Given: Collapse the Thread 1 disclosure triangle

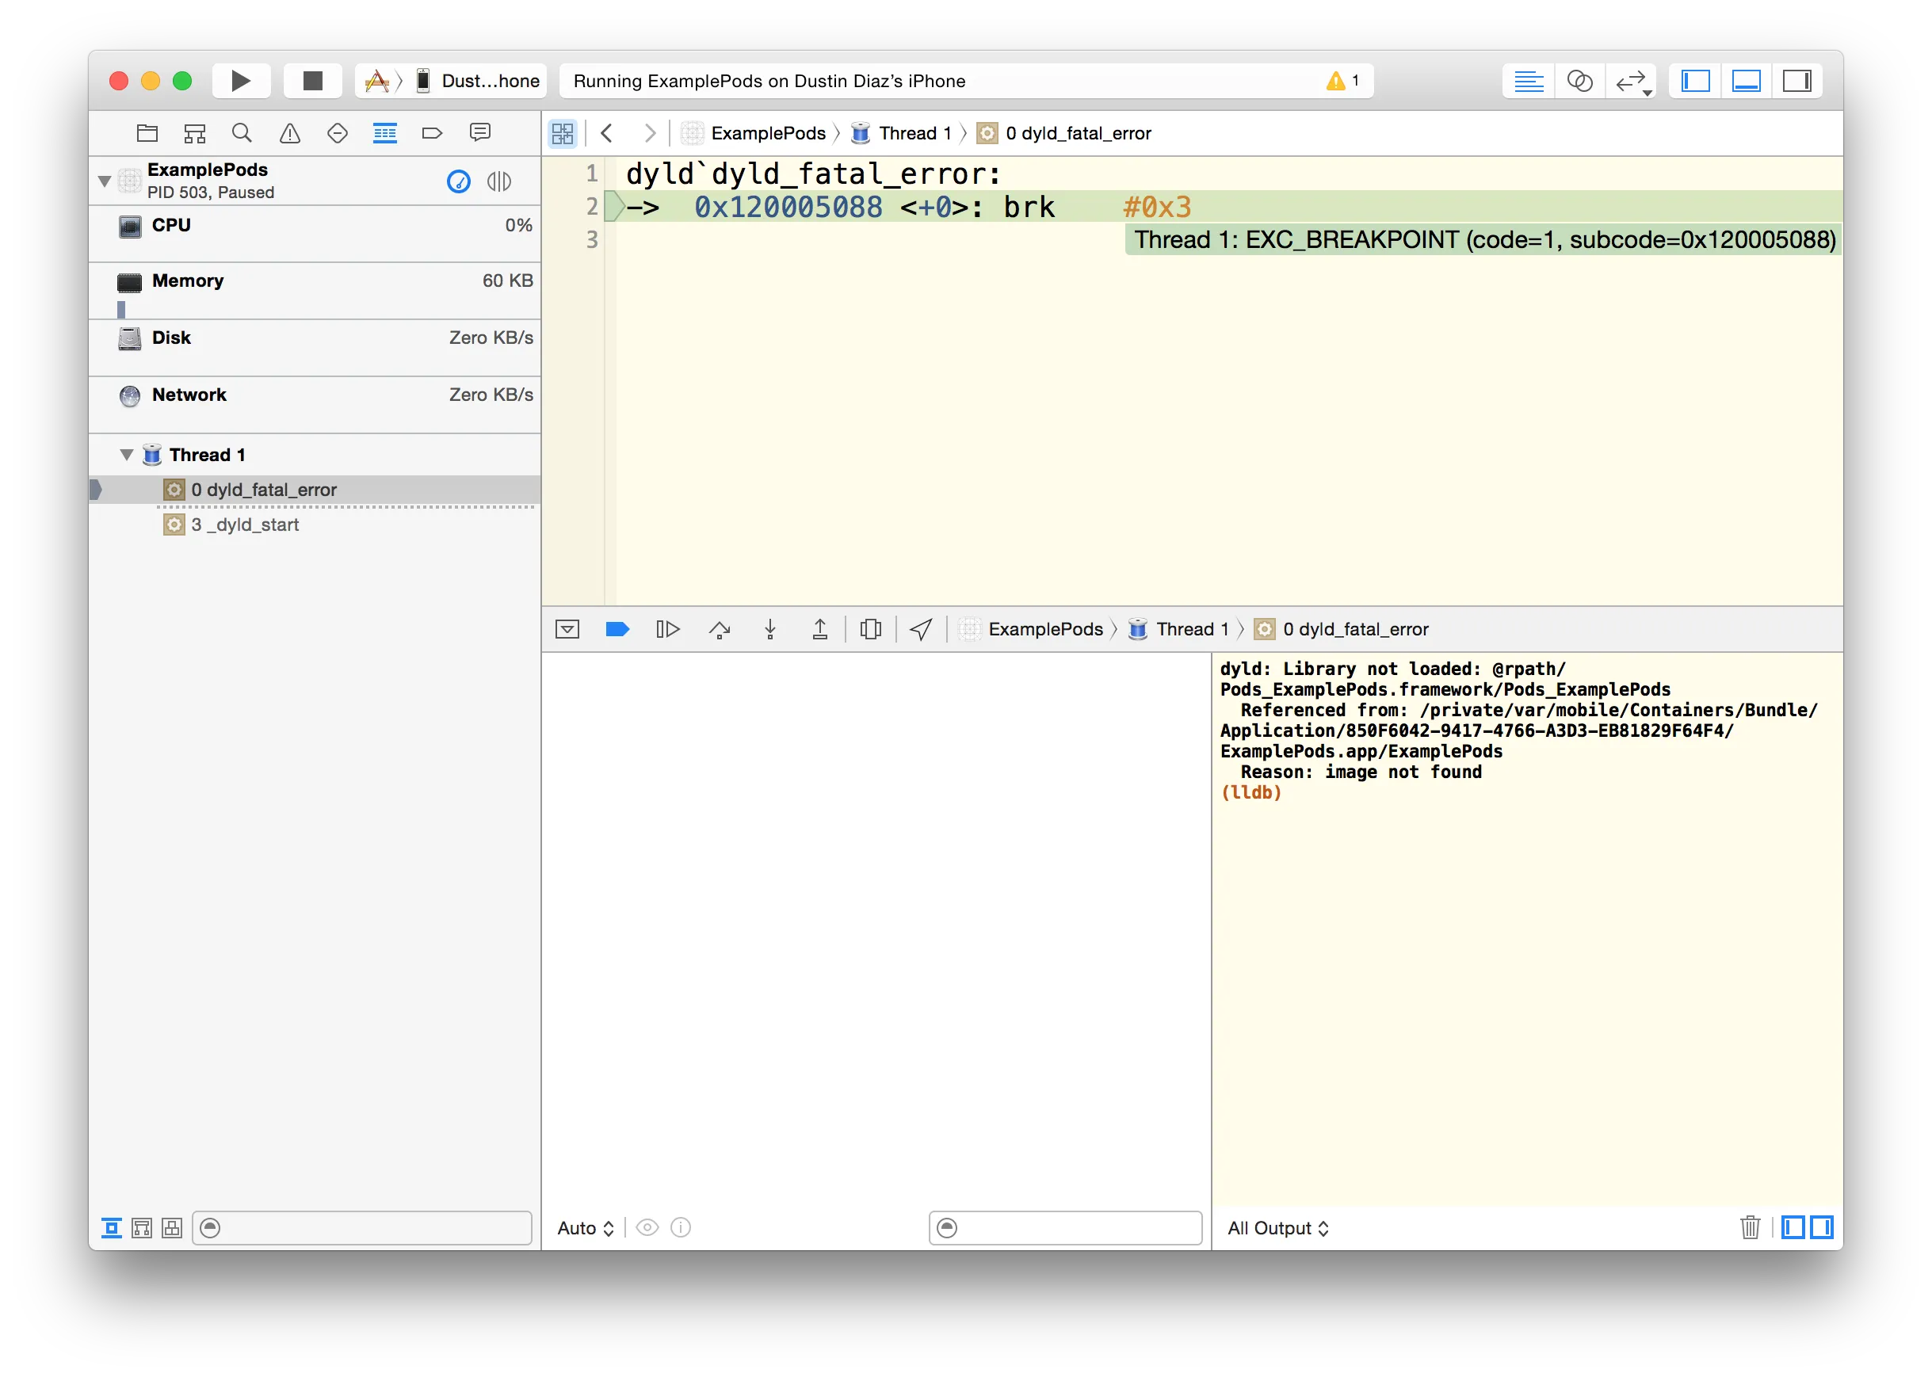Looking at the screenshot, I should click(x=126, y=455).
